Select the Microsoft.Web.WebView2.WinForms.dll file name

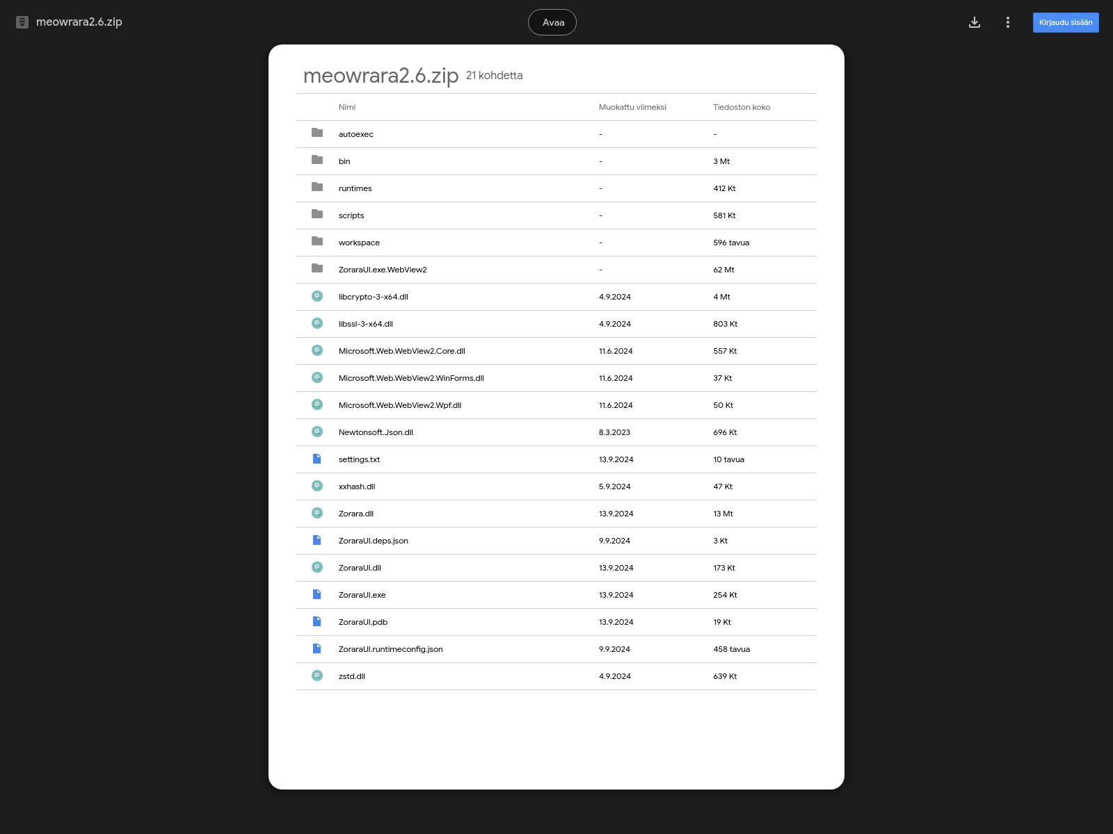411,378
